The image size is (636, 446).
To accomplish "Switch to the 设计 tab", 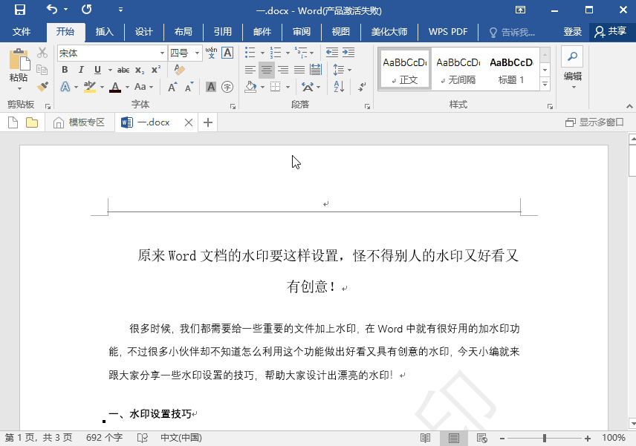I will 143,32.
